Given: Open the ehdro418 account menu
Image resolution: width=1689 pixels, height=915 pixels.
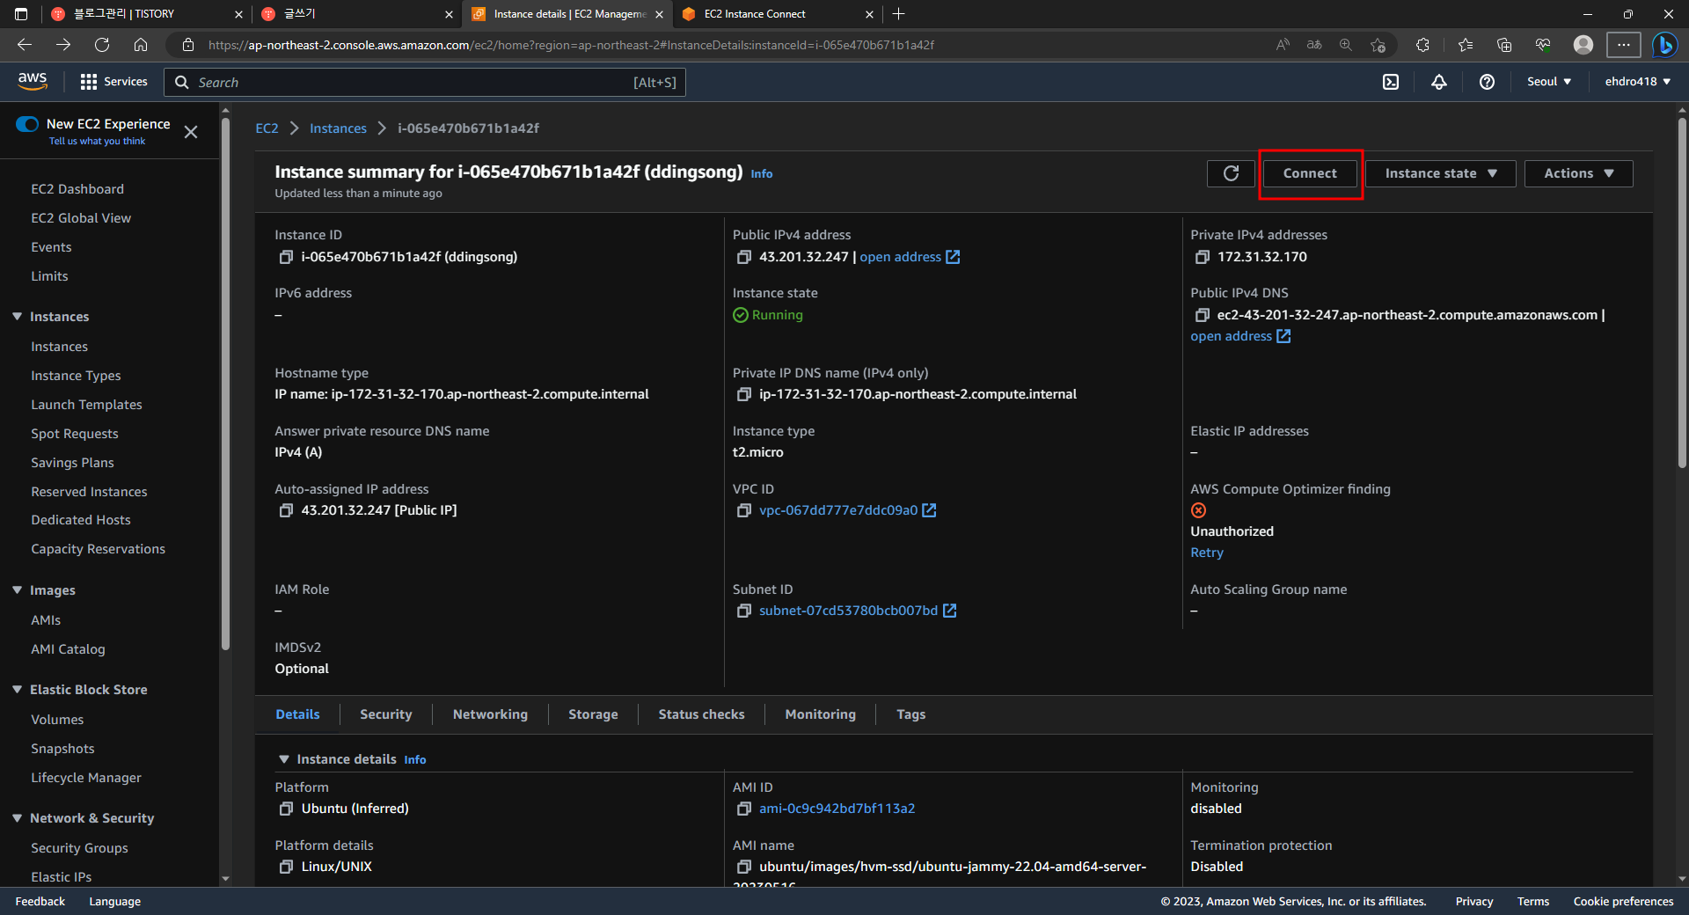Looking at the screenshot, I should point(1637,82).
